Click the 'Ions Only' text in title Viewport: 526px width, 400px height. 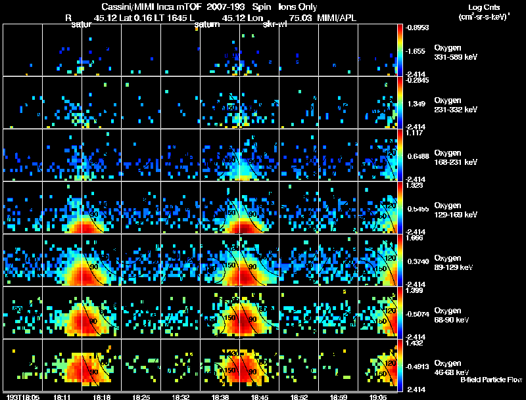tap(297, 7)
